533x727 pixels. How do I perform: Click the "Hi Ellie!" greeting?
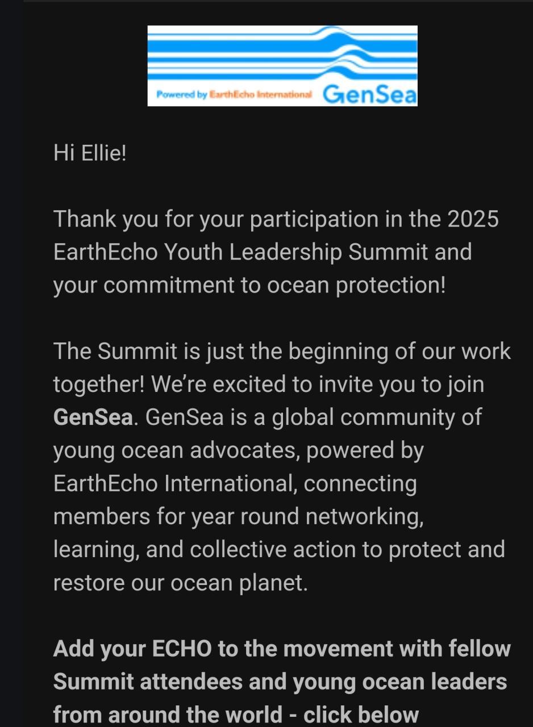90,153
